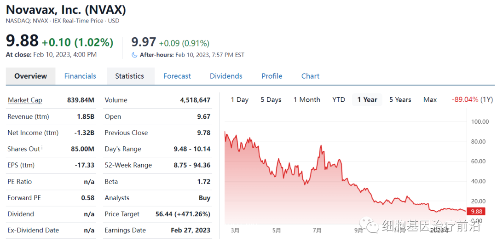
Task: Set the chart range to YTD
Action: coord(339,100)
